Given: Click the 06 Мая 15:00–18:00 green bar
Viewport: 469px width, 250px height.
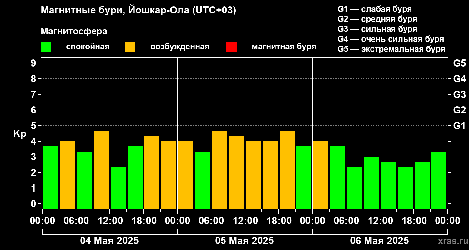Looking at the screenshot, I should click(405, 188).
